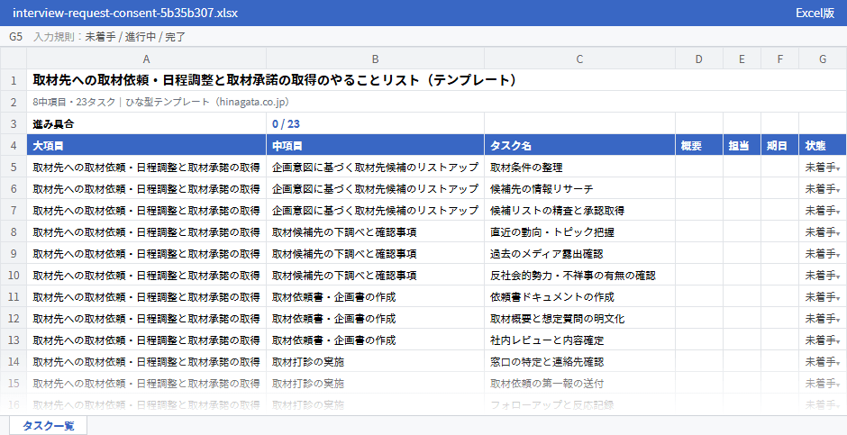Click the 候補先の情報リサーチ task cell
Image resolution: width=847 pixels, height=435 pixels.
click(x=579, y=188)
